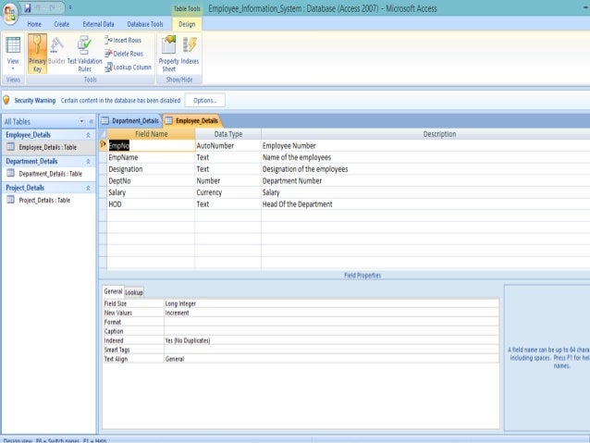
Task: Select the Employee_Details document tab
Action: (x=192, y=120)
